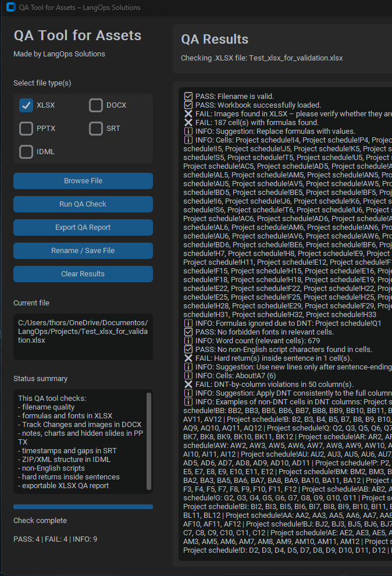This screenshot has width=392, height=576.
Task: Click the X icon beside "187 cell(s) with formulas"
Action: click(188, 123)
